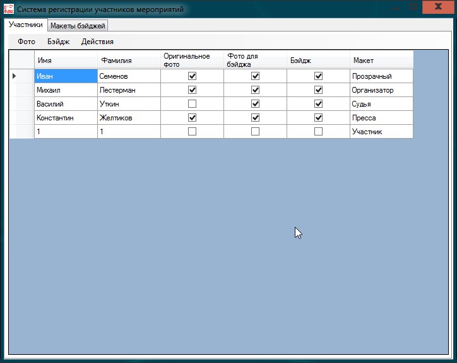Open the Бэйдж menu
The height and width of the screenshot is (363, 457).
point(58,42)
